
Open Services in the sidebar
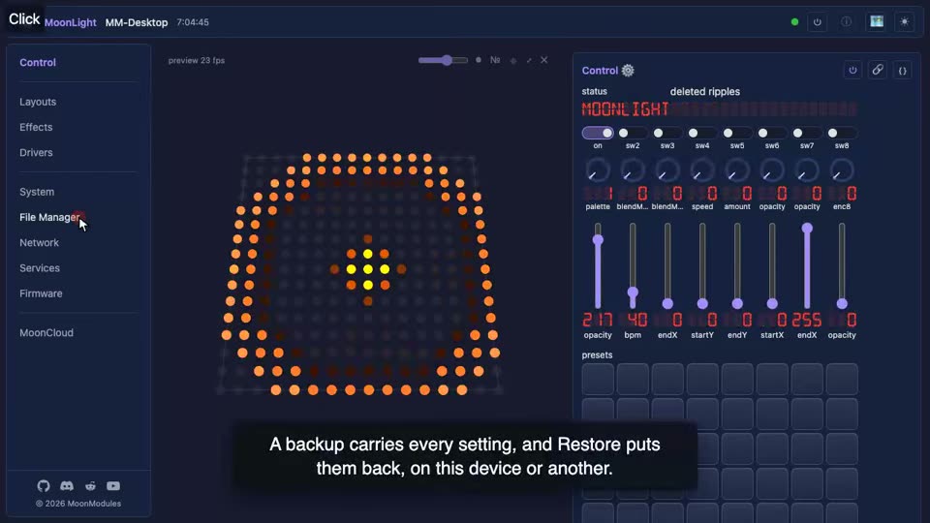(x=39, y=268)
